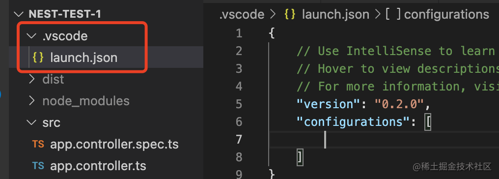Select the configurations breadcrumb segment
Viewport: 499px width, 179px height.
446,15
